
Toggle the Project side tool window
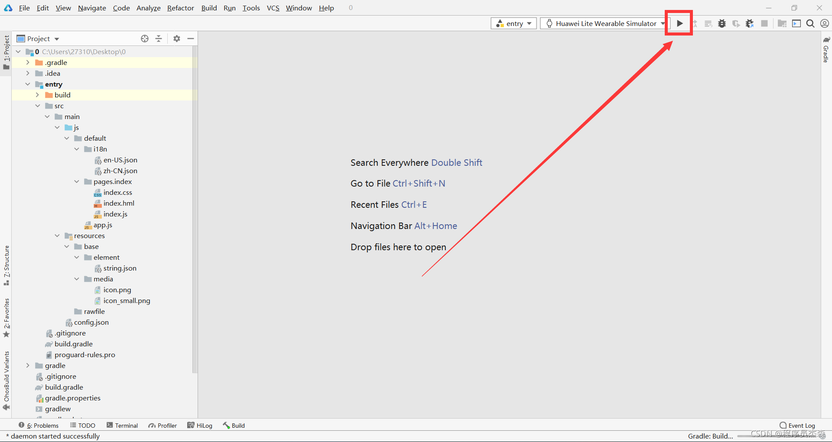click(6, 53)
